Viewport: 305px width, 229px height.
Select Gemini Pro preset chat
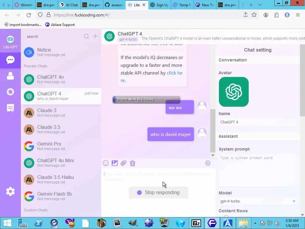tap(61, 146)
